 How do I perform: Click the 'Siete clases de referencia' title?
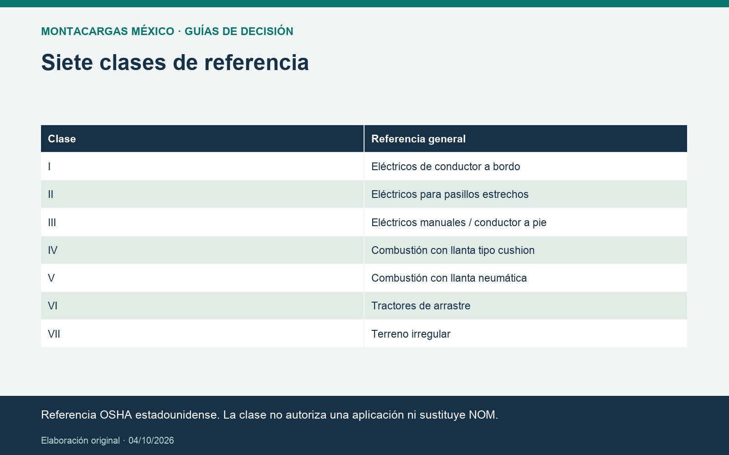pyautogui.click(x=175, y=62)
